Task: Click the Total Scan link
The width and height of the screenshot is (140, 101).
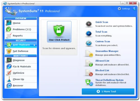Action: click(x=101, y=32)
